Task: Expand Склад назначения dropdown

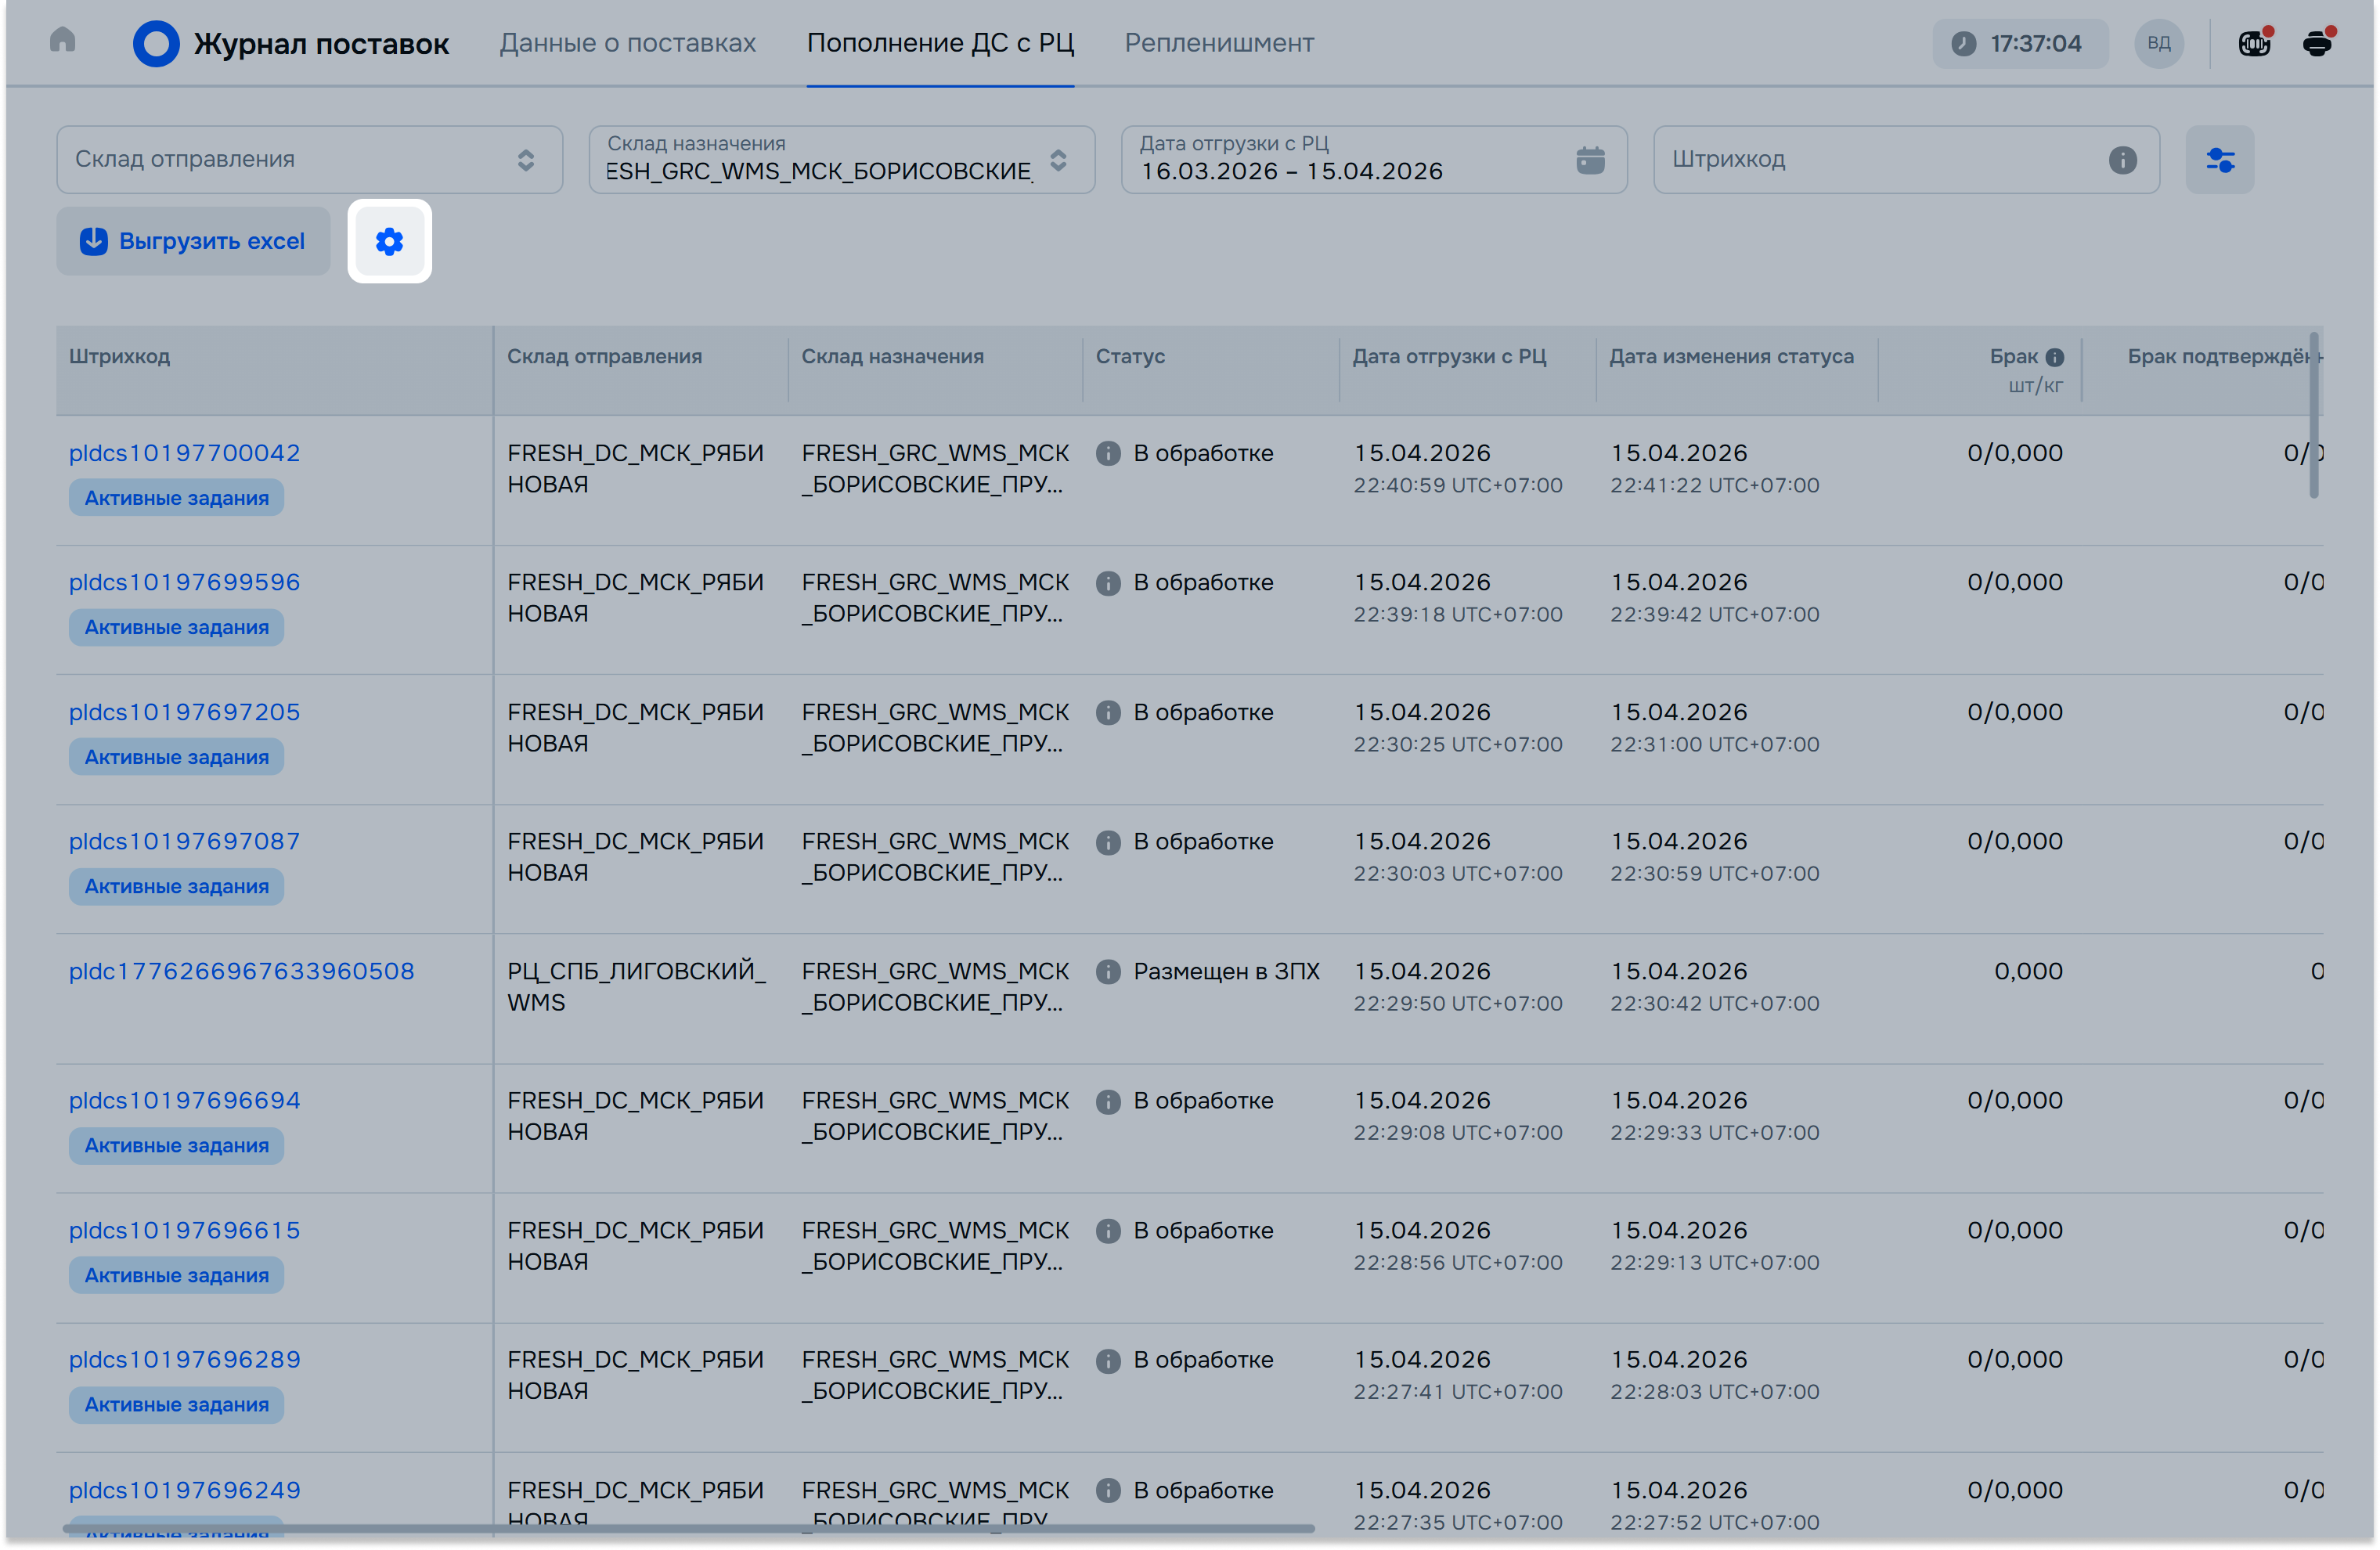Action: point(842,160)
